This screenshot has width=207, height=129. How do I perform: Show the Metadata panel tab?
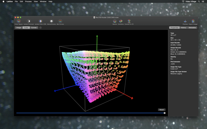[192, 28]
